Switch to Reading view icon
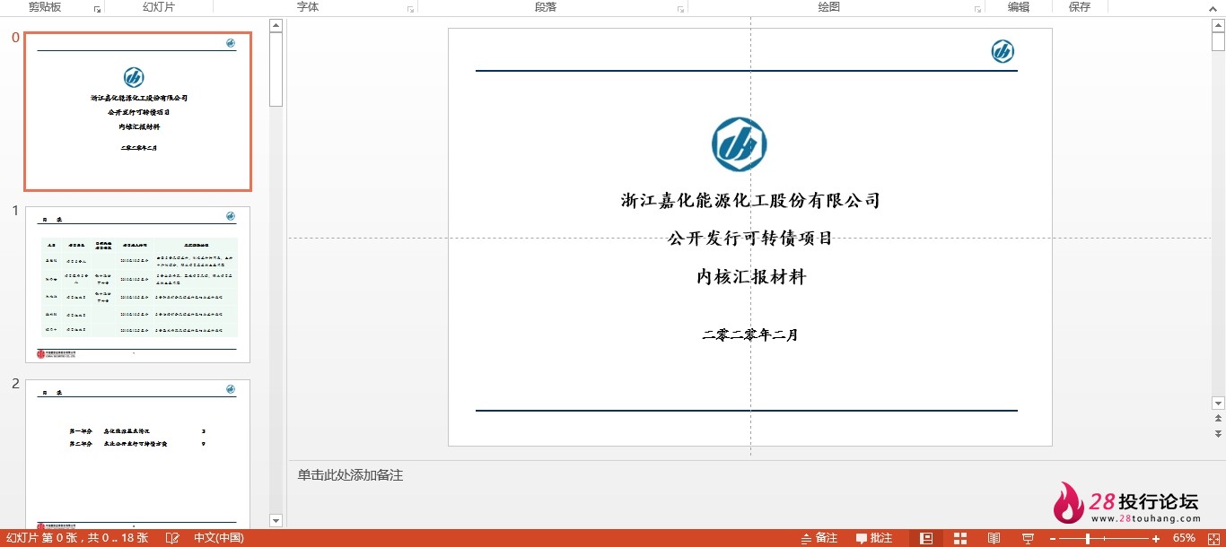 tap(994, 538)
